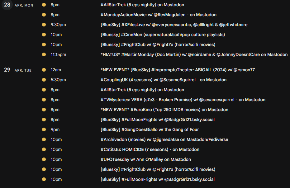Image resolution: width=290 pixels, height=188 pixels.
Task: Open #ImpromptuTheater ABIGAIL (2024) event
Action: (x=178, y=70)
